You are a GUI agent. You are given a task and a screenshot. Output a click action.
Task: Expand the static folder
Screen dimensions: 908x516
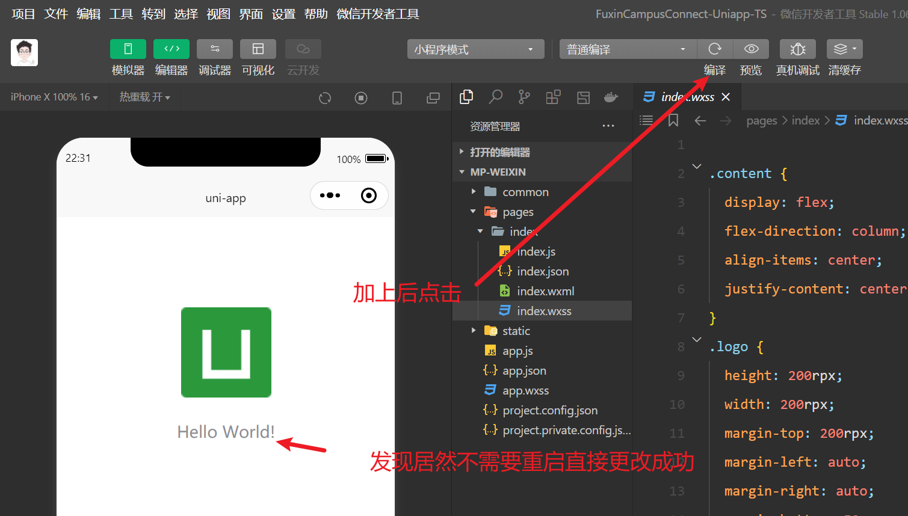click(542, 331)
